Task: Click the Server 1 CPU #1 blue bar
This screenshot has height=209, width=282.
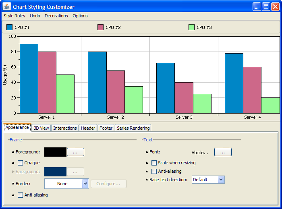Action: point(29,79)
